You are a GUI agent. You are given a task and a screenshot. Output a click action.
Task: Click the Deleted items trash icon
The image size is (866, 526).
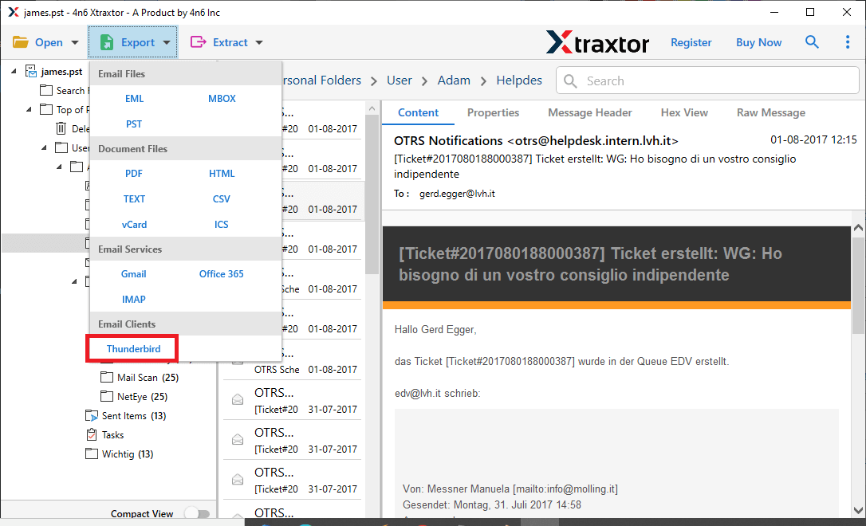tap(61, 128)
